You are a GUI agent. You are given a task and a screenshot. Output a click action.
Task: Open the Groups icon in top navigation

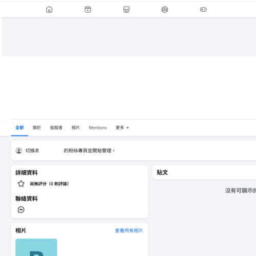(x=165, y=9)
